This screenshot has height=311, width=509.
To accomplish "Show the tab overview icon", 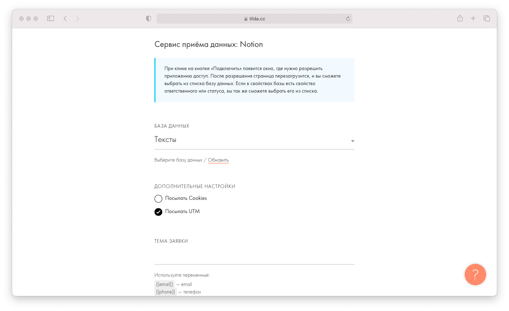I will 487,19.
